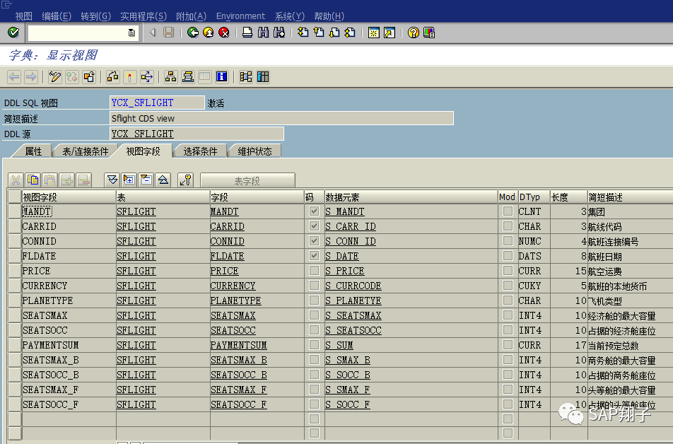The width and height of the screenshot is (673, 444).
Task: Click the Where-Used List icon
Action: click(147, 77)
